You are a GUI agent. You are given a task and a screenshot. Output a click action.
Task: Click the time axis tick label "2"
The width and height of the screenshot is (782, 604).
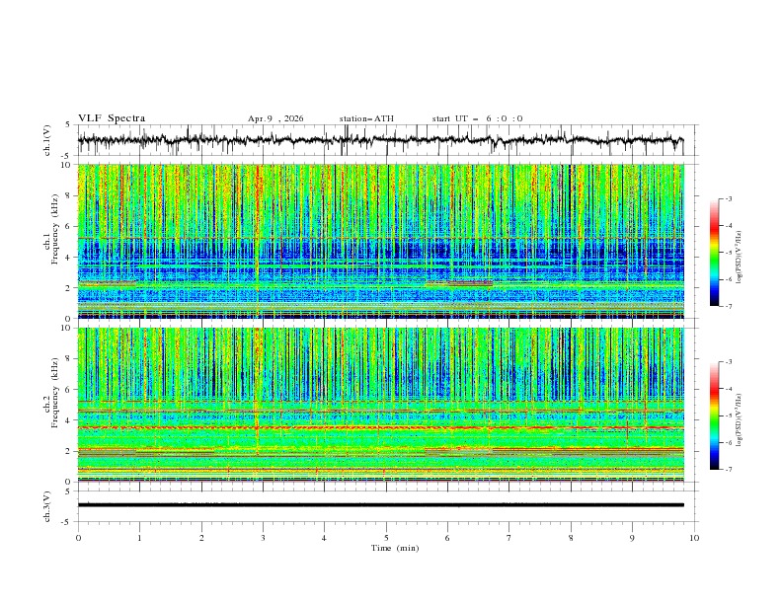pyautogui.click(x=201, y=538)
